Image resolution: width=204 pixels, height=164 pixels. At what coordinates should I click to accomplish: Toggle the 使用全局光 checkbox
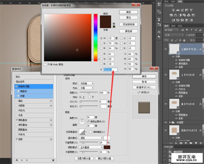pos(88,121)
